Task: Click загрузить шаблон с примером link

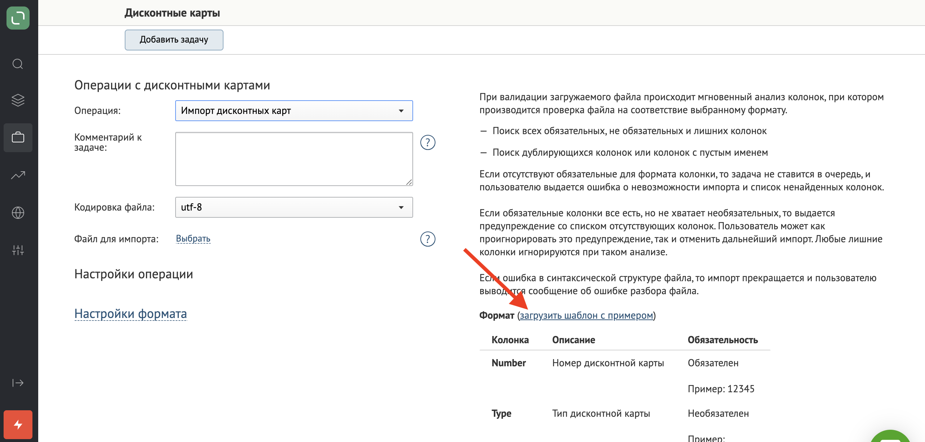Action: pyautogui.click(x=586, y=315)
